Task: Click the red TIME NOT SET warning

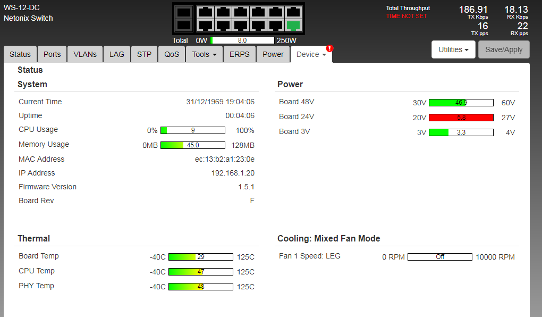Action: 406,16
